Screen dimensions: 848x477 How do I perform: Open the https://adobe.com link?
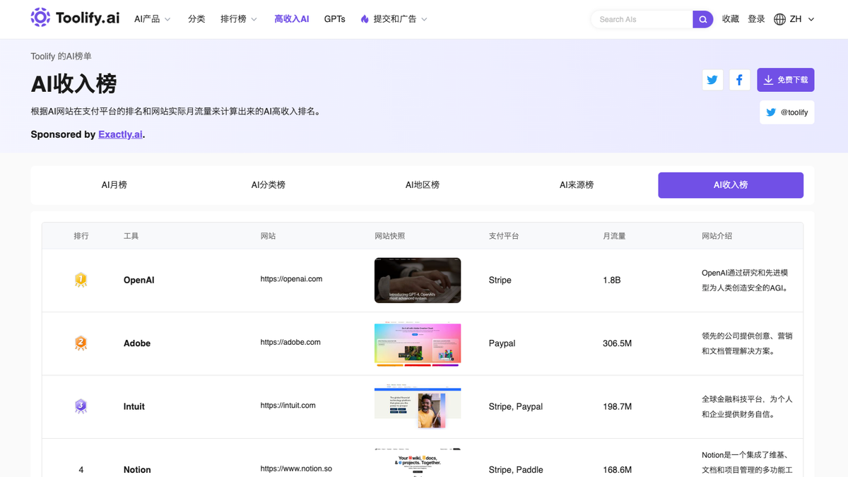tap(290, 342)
